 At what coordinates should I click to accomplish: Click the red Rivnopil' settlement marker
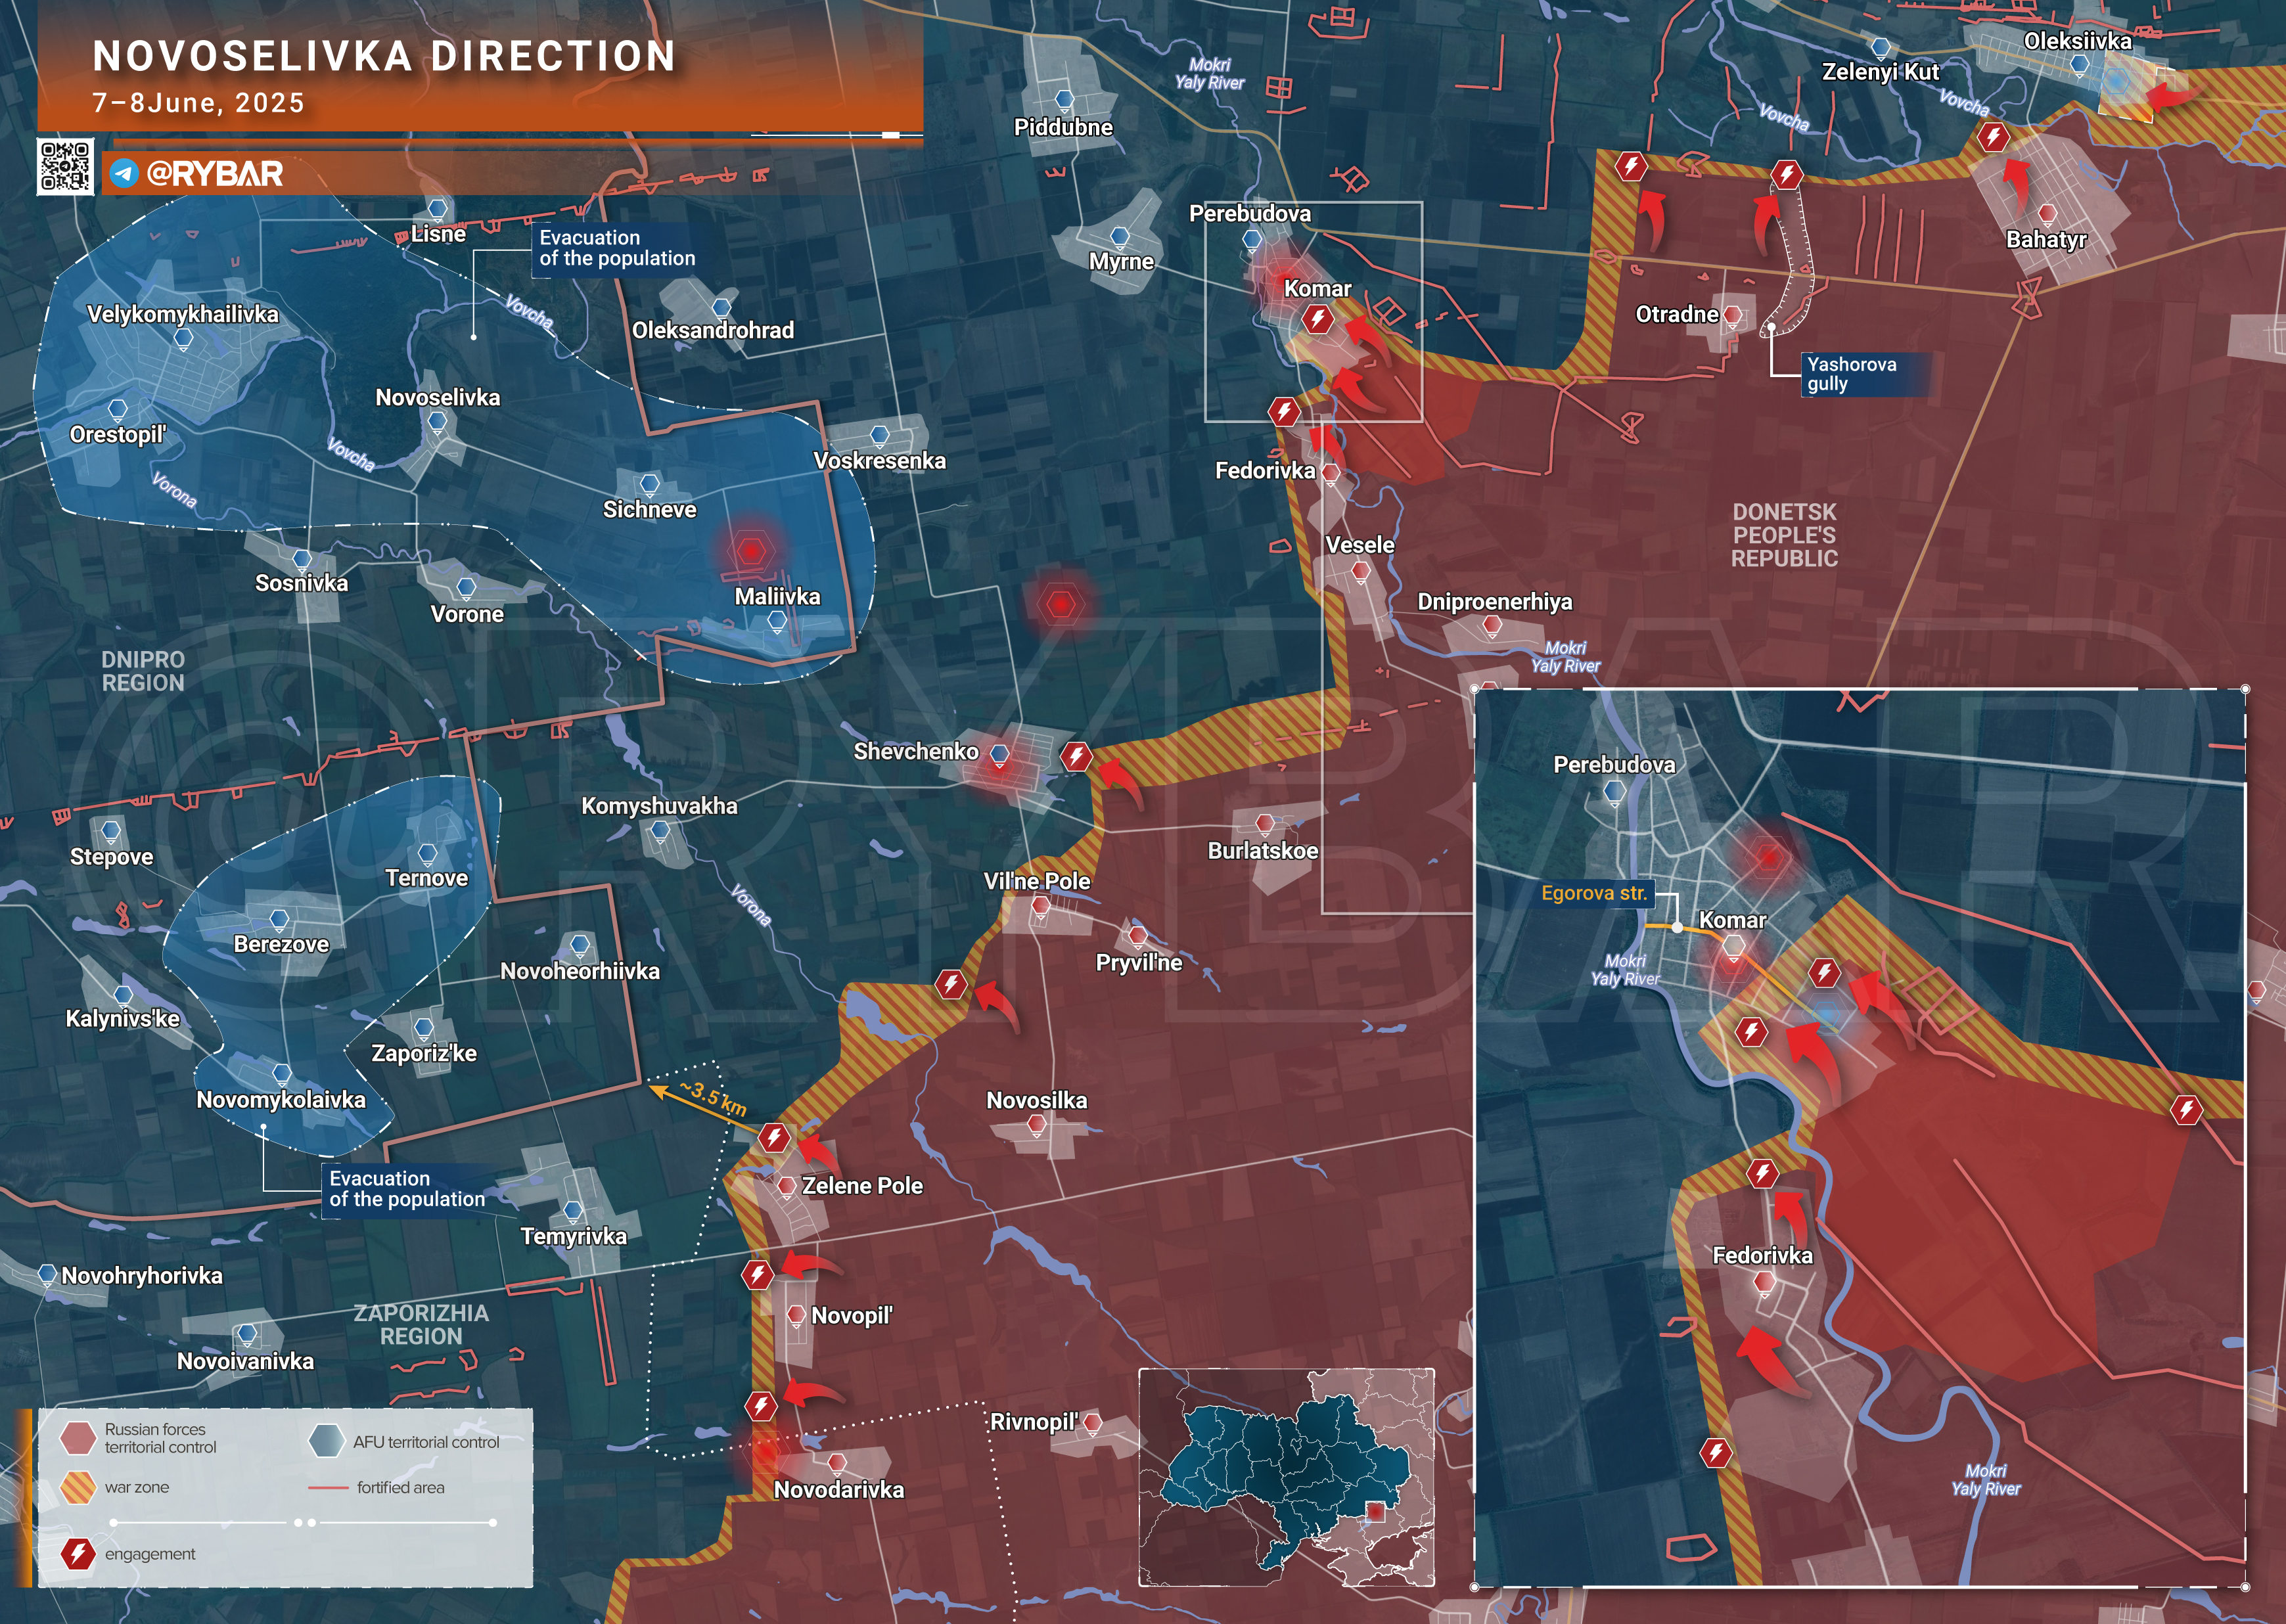(1092, 1423)
